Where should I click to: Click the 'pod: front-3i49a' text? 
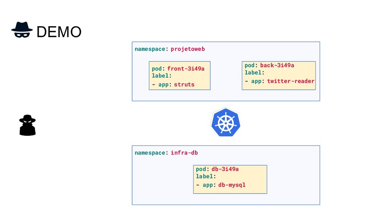[x=178, y=68]
